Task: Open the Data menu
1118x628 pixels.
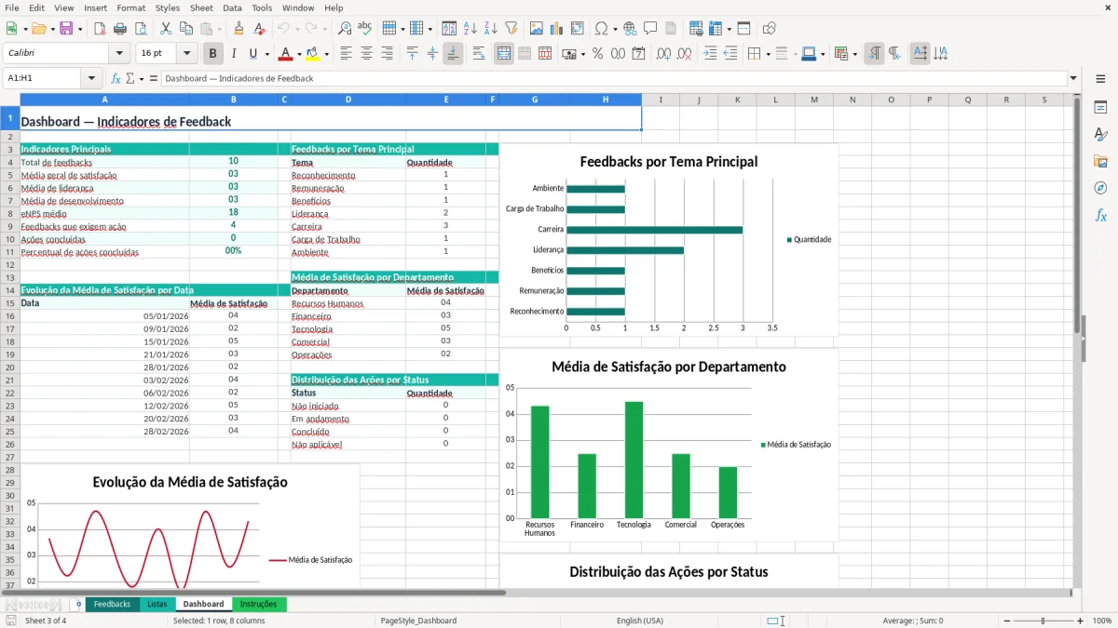Action: pyautogui.click(x=232, y=7)
